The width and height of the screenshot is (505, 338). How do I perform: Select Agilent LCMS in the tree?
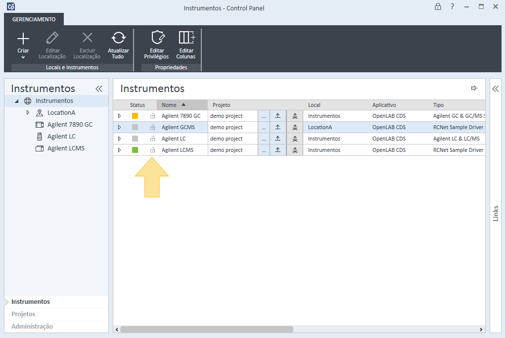click(66, 148)
